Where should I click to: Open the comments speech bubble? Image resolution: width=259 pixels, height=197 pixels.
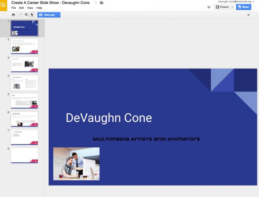[209, 7]
